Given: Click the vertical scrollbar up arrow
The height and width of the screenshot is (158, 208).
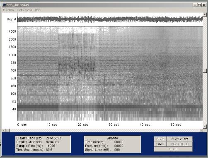Looking at the screenshot, I should click(205, 14).
